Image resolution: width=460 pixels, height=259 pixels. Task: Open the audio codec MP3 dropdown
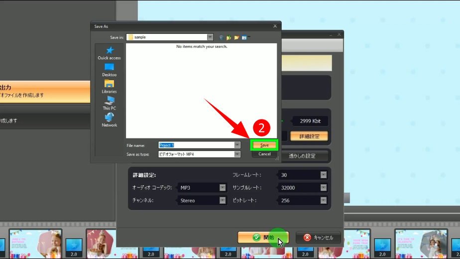click(223, 188)
